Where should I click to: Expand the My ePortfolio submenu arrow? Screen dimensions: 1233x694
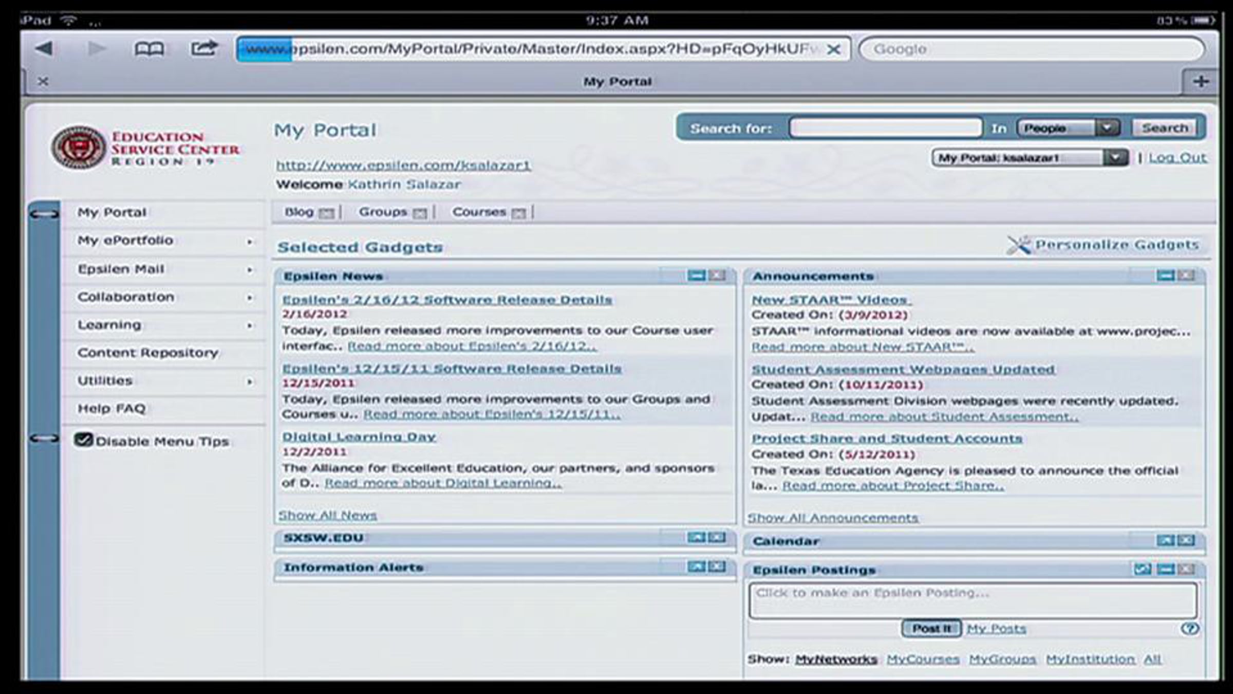click(250, 241)
